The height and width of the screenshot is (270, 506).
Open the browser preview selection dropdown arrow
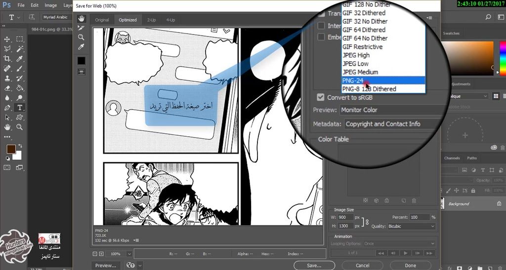pyautogui.click(x=140, y=266)
